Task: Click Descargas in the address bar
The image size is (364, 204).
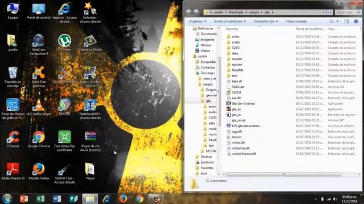Action: click(236, 12)
